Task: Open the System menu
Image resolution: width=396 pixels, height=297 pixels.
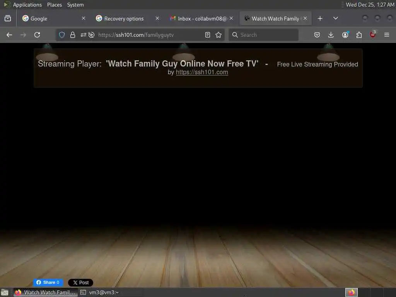Action: pyautogui.click(x=75, y=5)
